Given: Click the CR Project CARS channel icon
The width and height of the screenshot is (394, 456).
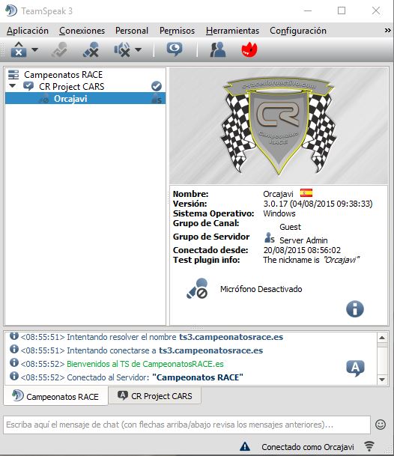Looking at the screenshot, I should tap(28, 86).
